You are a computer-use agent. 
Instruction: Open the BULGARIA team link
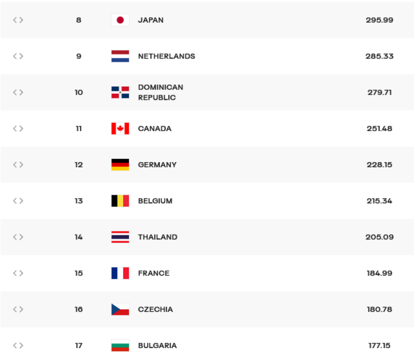(x=157, y=345)
